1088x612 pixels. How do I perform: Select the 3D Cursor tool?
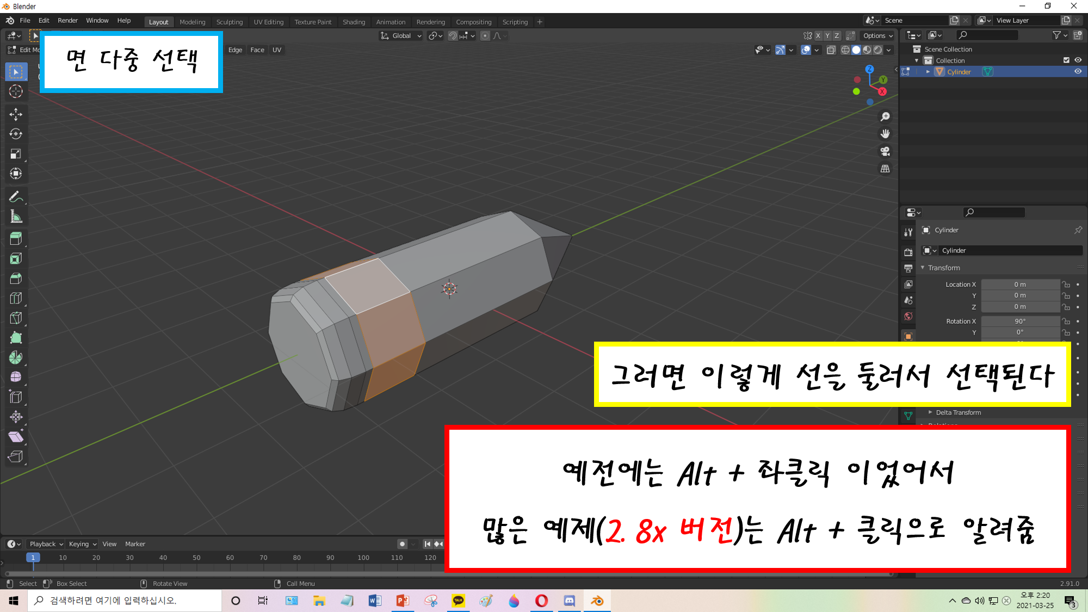[16, 91]
